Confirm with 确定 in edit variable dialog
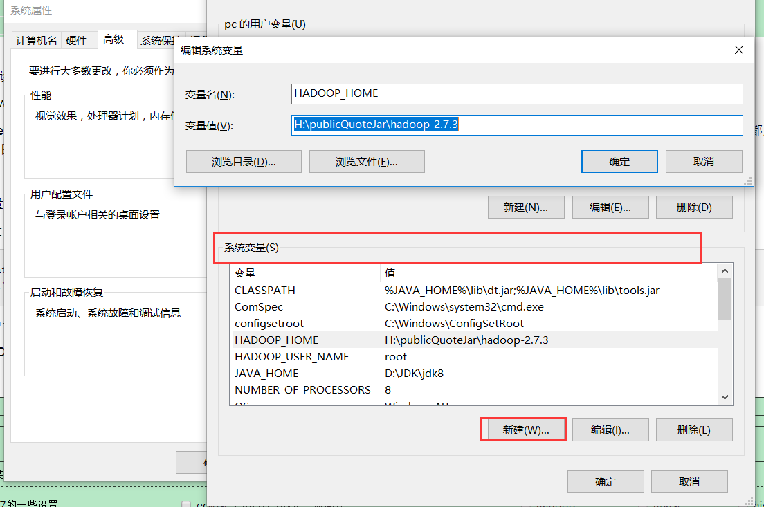Viewport: 764px width, 507px height. (x=619, y=162)
